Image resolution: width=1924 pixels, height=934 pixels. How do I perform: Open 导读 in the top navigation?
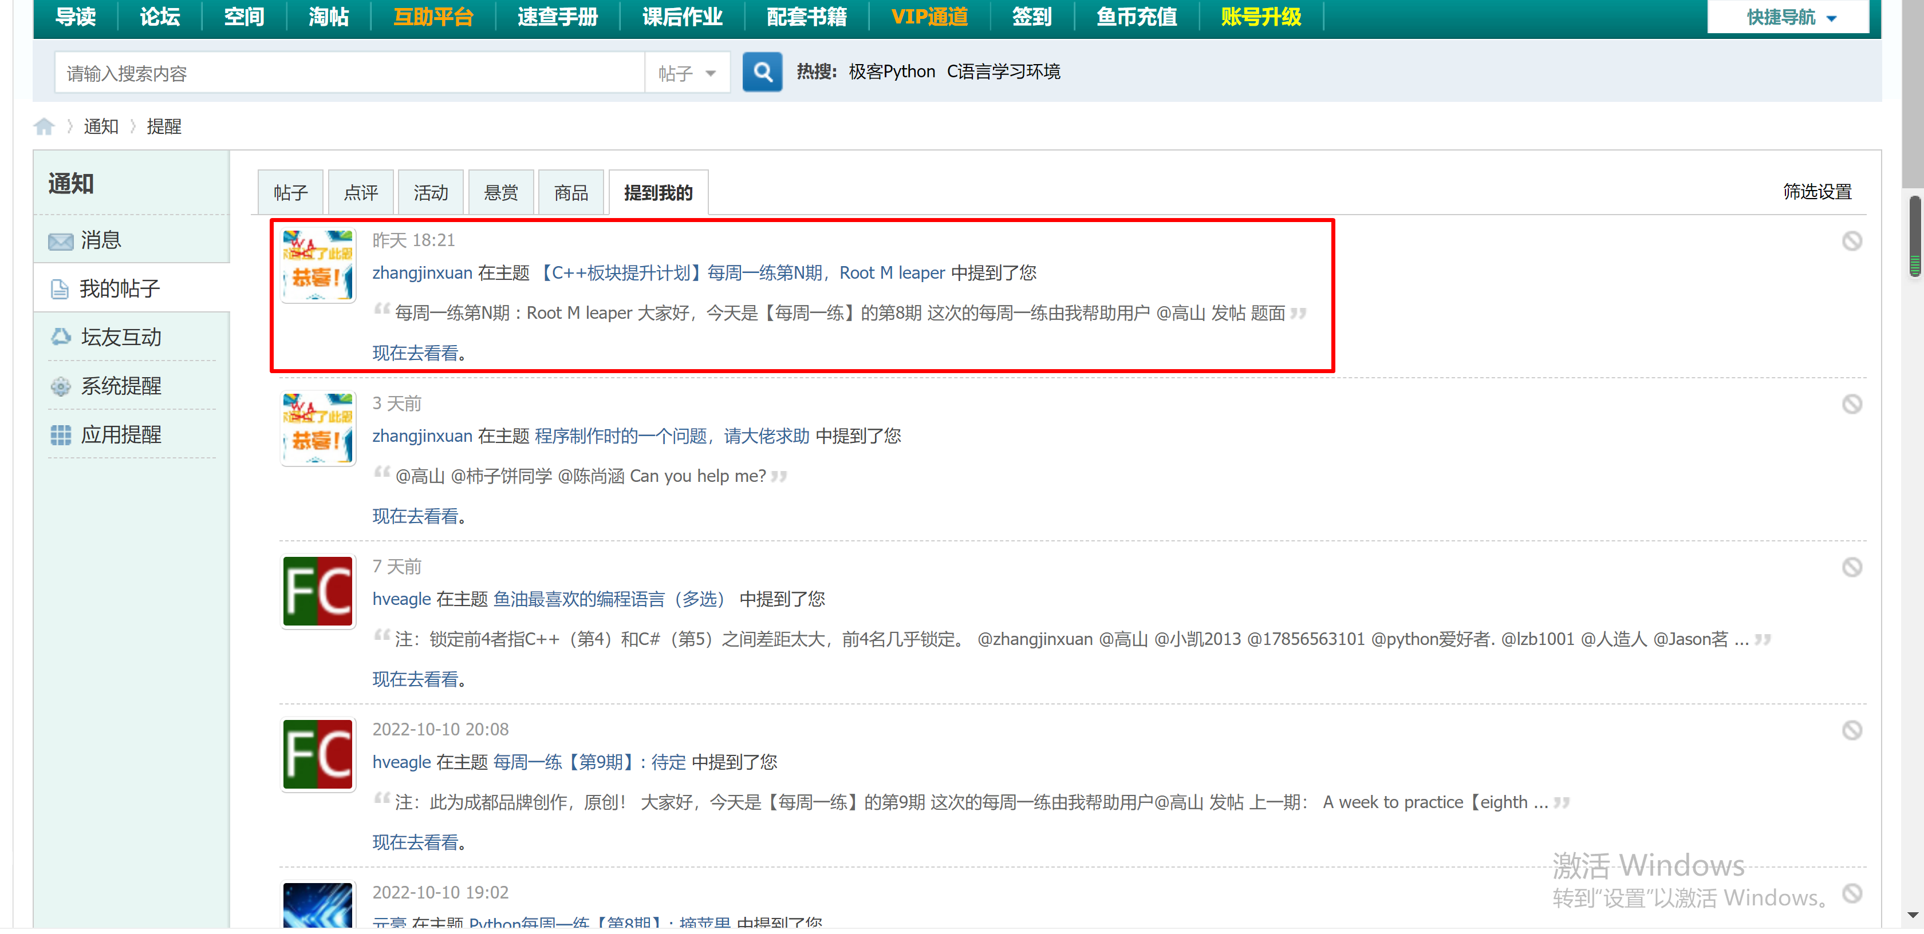76,17
